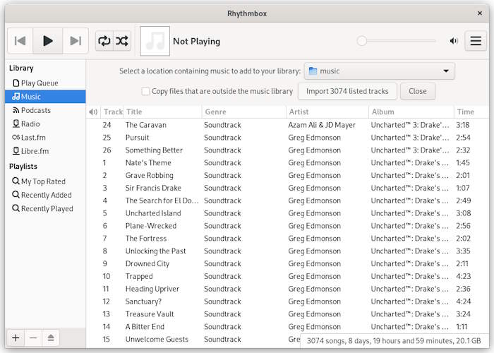The height and width of the screenshot is (353, 494).
Task: Sort by the Track column header
Action: click(112, 112)
